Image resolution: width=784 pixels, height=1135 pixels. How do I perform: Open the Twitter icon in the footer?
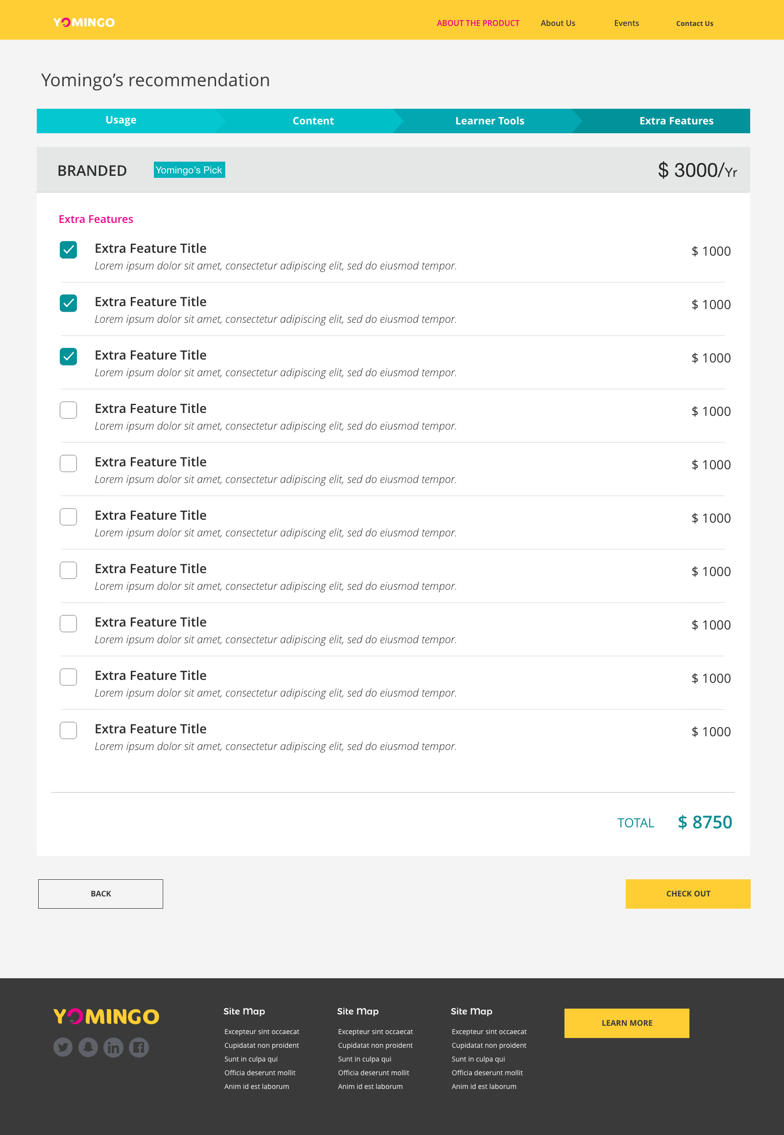pyautogui.click(x=63, y=1047)
